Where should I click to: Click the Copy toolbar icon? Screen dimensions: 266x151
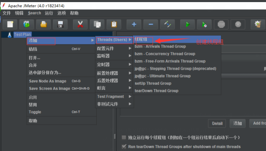97,24
